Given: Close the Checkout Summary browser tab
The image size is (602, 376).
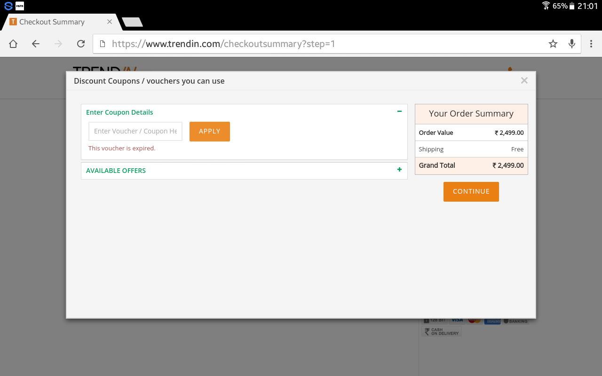Looking at the screenshot, I should click(110, 22).
